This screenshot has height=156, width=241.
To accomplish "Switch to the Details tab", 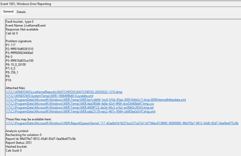I will pos(21,12).
